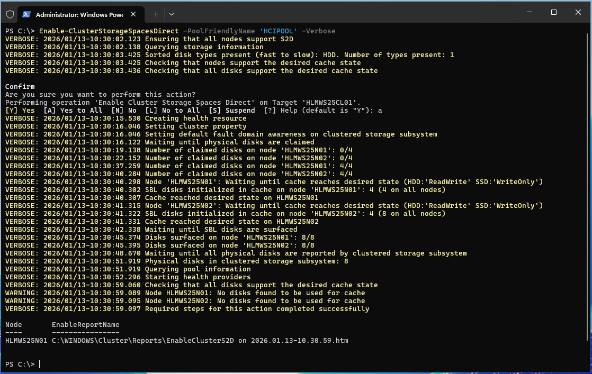The image size is (592, 374).
Task: Expand the new tab profile dropdown chevron
Action: [172, 14]
